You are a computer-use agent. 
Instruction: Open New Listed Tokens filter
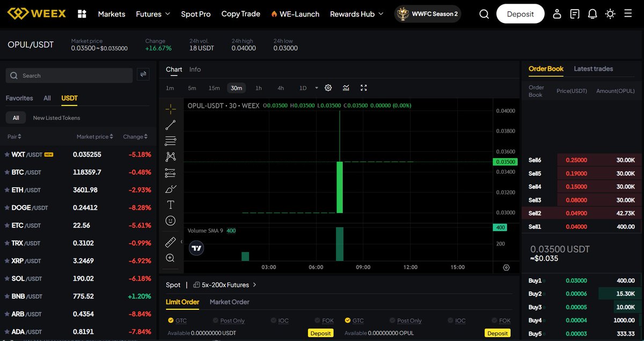[x=56, y=117]
